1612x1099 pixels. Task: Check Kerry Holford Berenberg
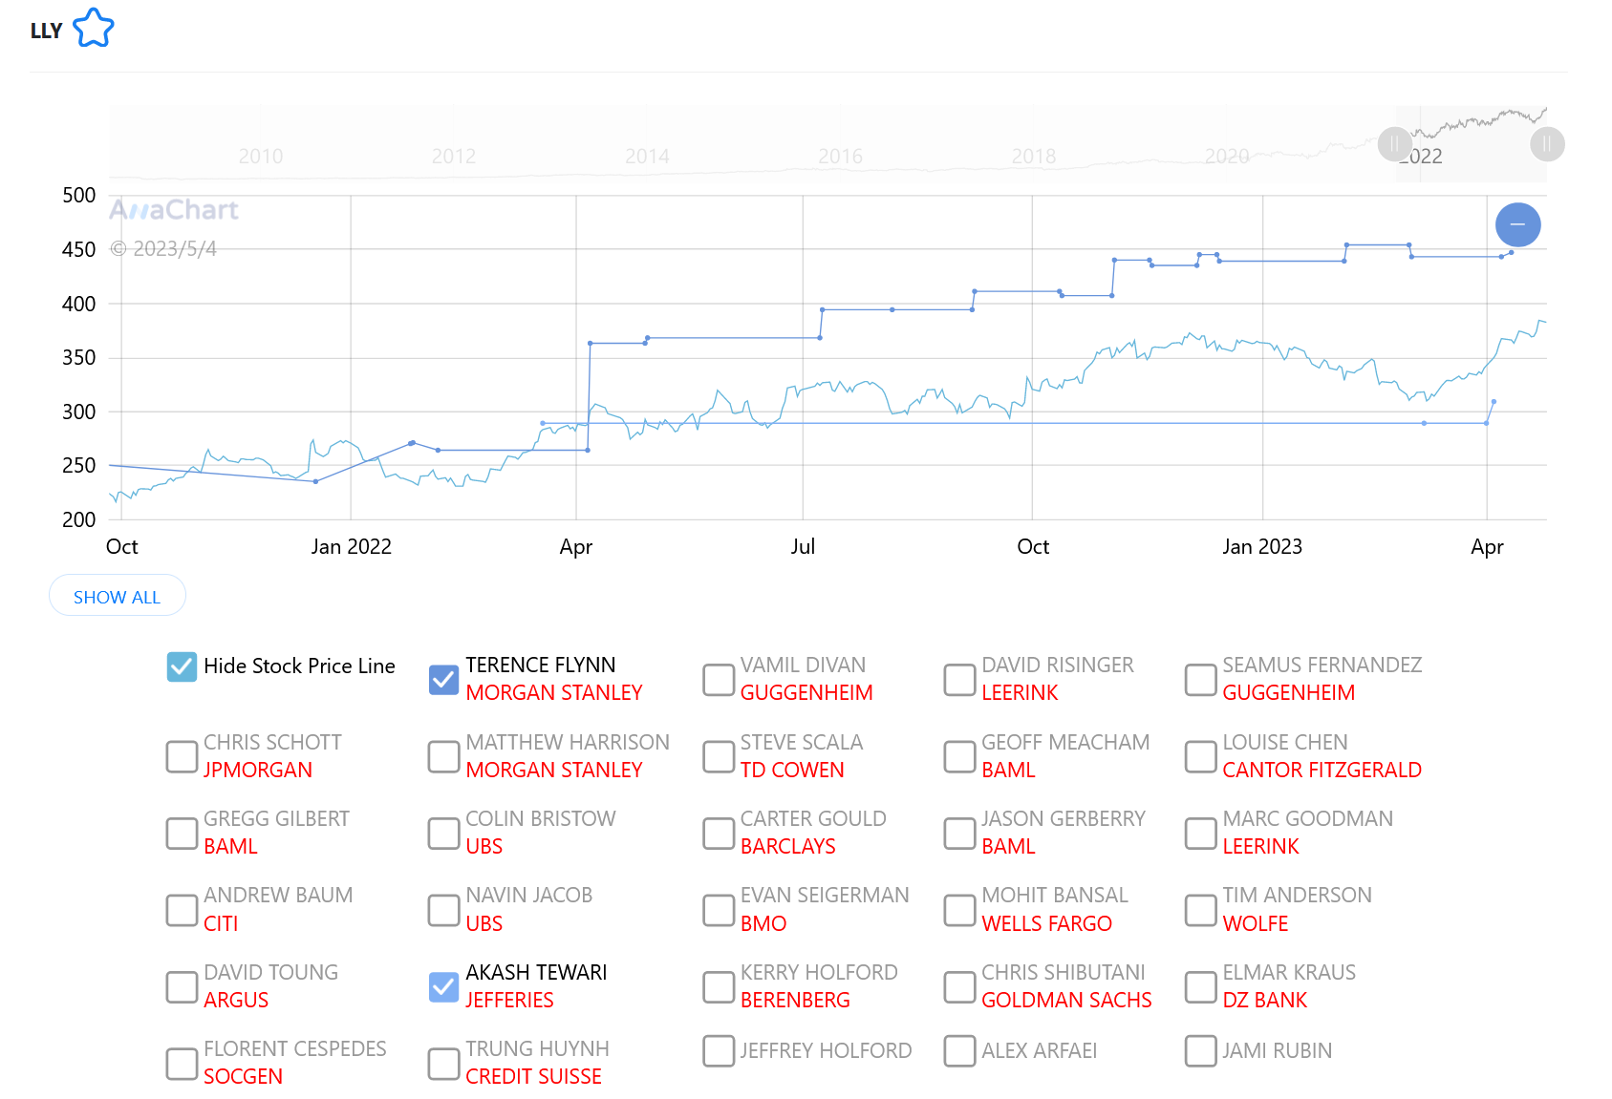click(x=719, y=986)
